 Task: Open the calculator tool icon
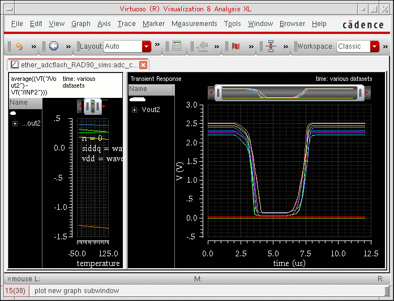click(177, 46)
